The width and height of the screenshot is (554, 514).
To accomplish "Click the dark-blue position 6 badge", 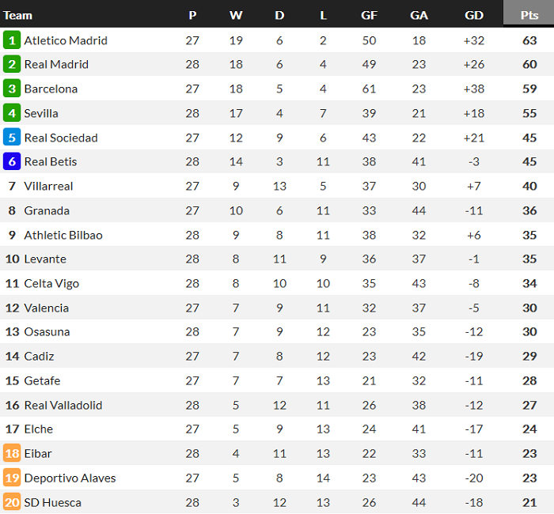I will click(x=12, y=161).
